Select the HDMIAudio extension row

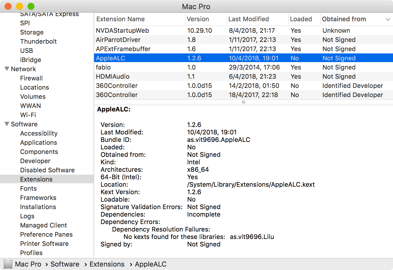243,76
